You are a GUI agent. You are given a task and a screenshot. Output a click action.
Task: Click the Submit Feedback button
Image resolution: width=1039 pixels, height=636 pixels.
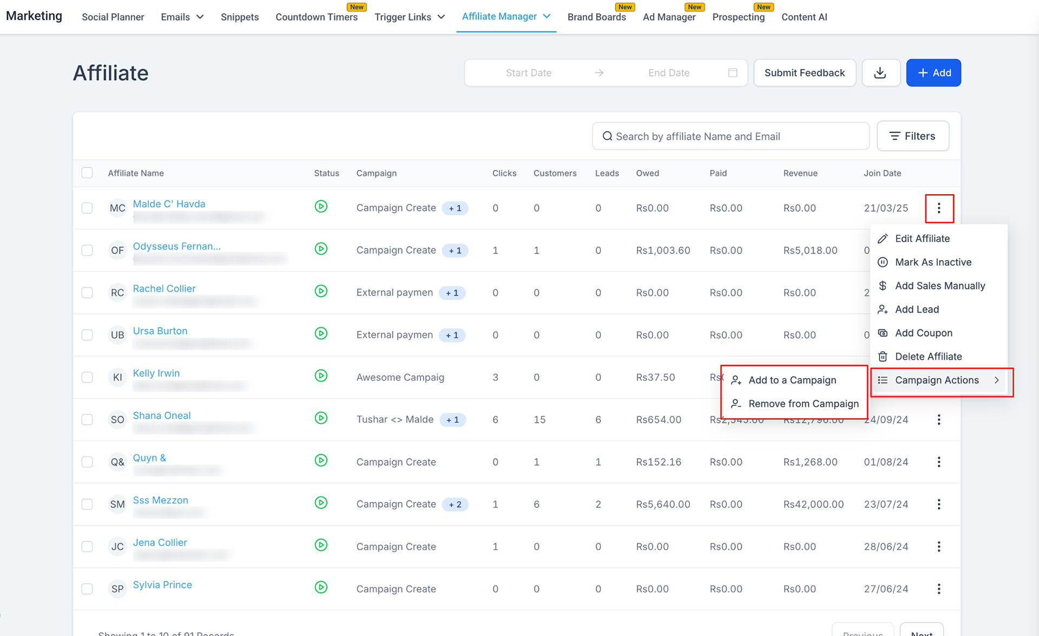coord(805,72)
